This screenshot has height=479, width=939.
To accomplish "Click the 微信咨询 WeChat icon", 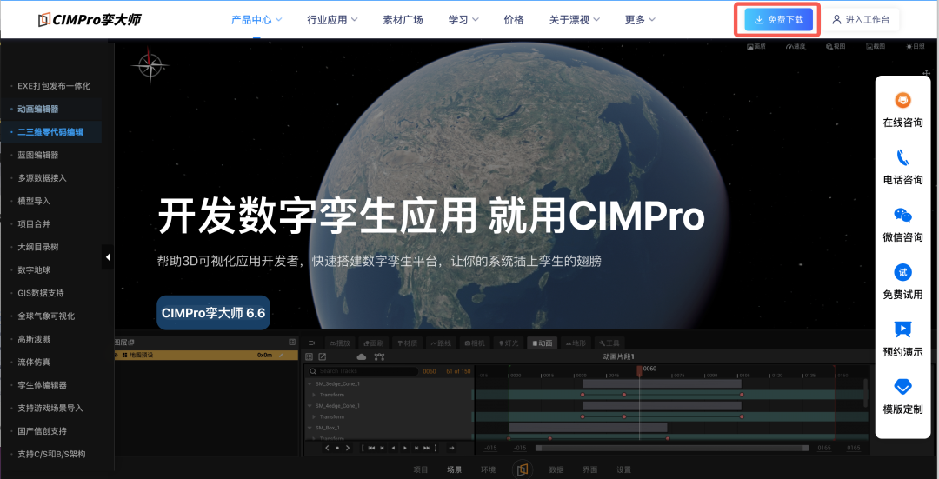I will [902, 215].
